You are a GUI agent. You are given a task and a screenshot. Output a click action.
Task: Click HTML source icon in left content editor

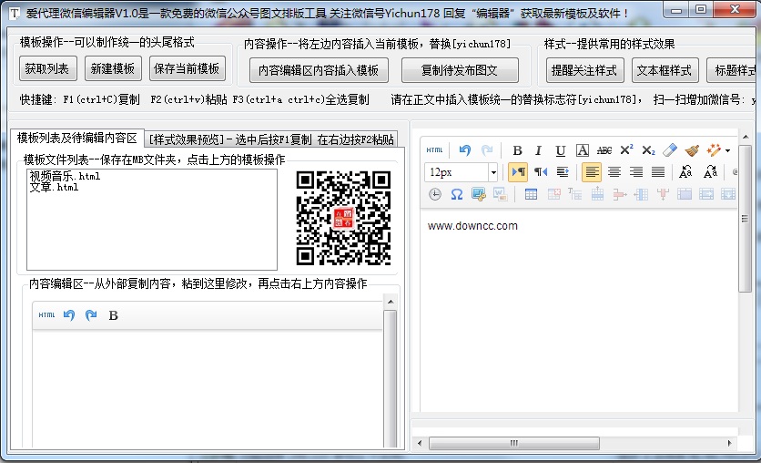[46, 315]
